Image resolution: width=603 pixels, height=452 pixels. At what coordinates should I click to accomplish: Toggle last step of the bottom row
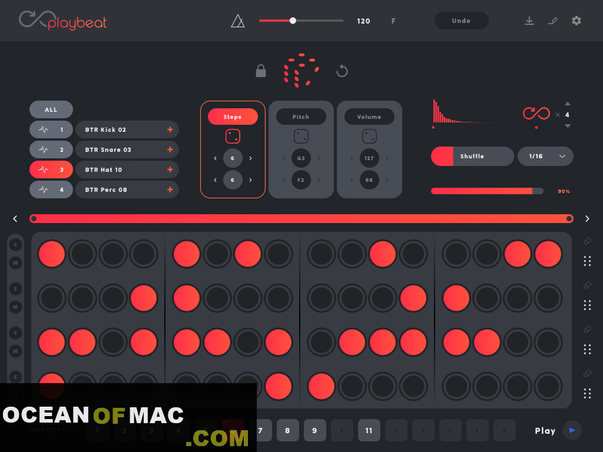pyautogui.click(x=548, y=386)
